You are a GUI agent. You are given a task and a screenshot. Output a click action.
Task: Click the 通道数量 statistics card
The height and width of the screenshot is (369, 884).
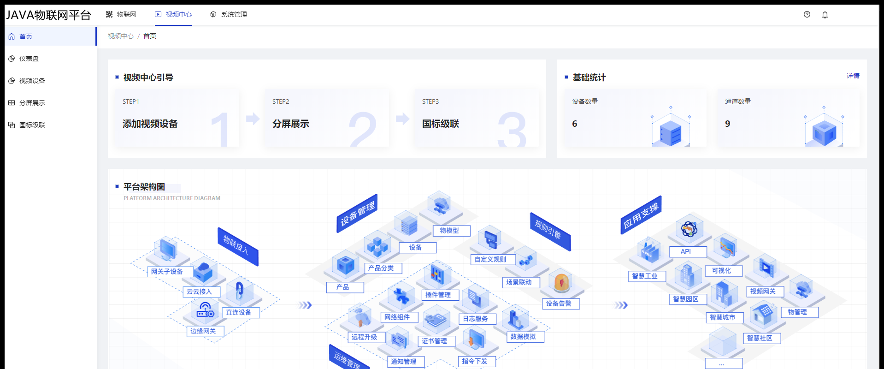[x=789, y=118]
